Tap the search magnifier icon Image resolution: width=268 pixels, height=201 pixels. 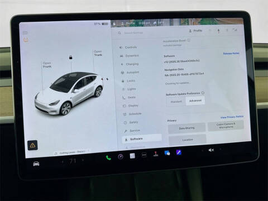(x=119, y=33)
